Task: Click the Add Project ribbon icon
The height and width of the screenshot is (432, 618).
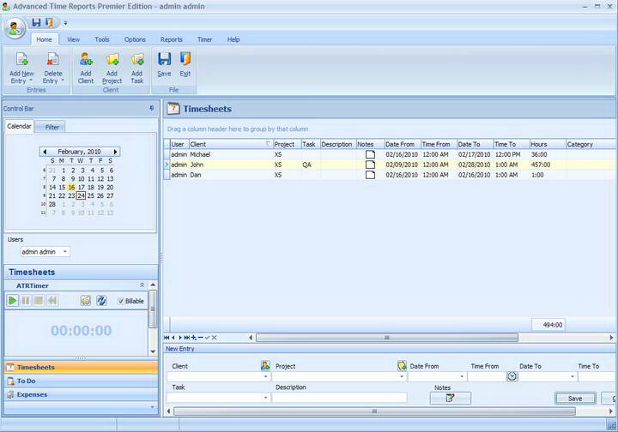Action: 112,59
